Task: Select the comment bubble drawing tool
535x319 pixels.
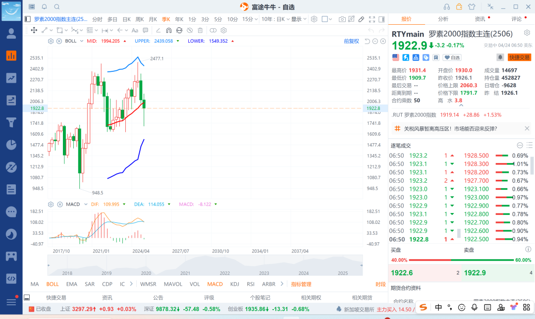Action: 145,30
